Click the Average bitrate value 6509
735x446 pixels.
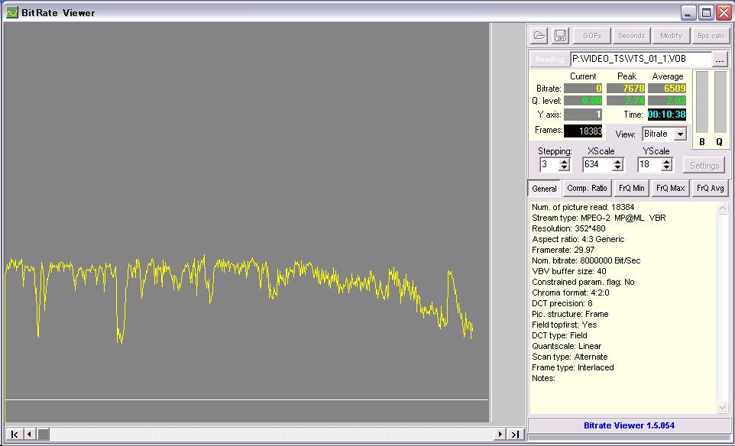pyautogui.click(x=667, y=88)
